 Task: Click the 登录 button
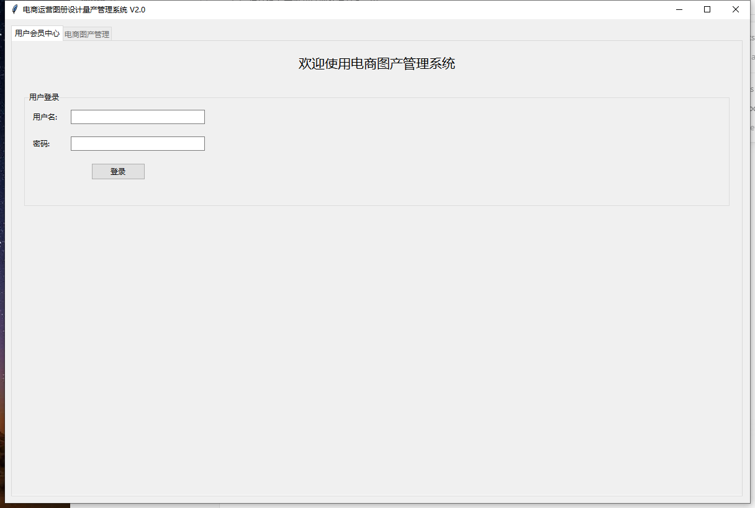tap(118, 172)
